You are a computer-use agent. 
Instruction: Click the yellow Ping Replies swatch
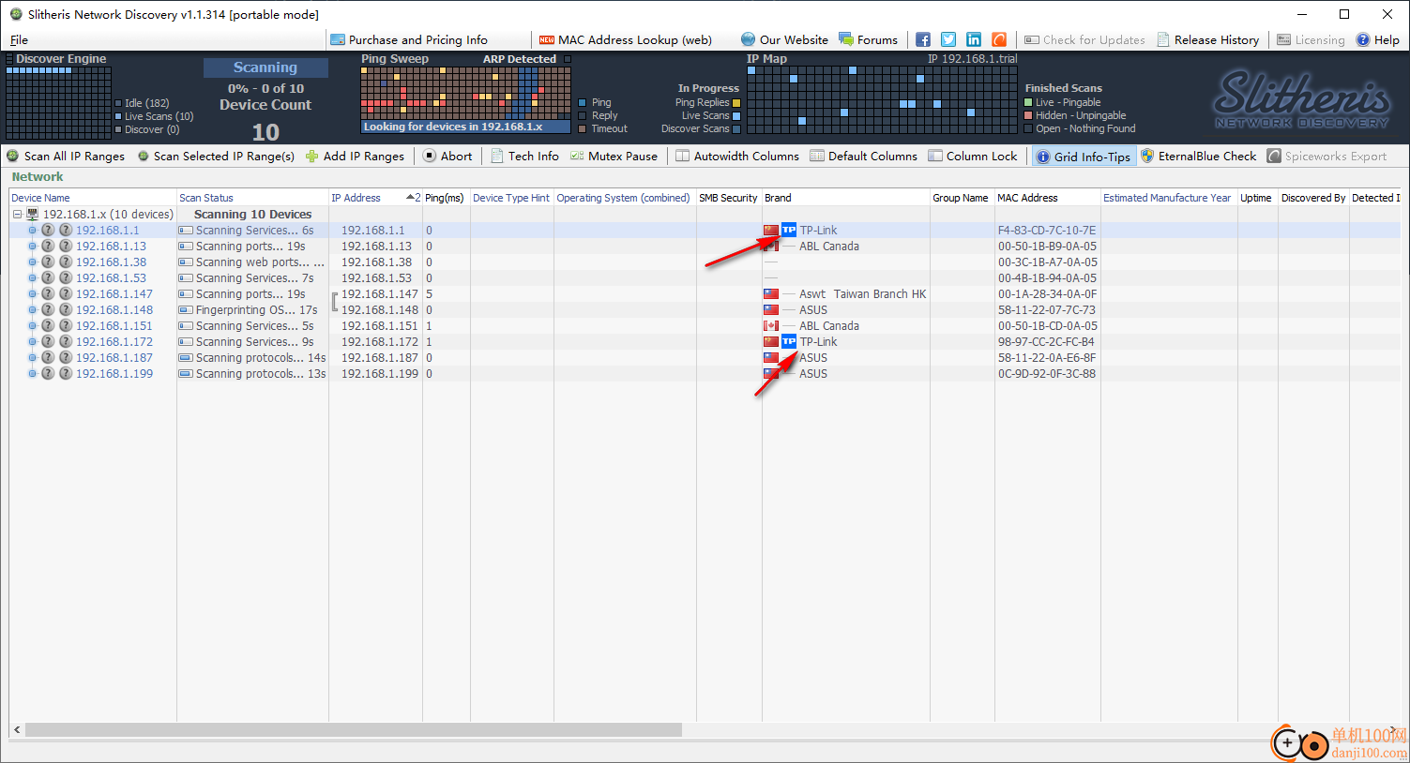pyautogui.click(x=736, y=103)
